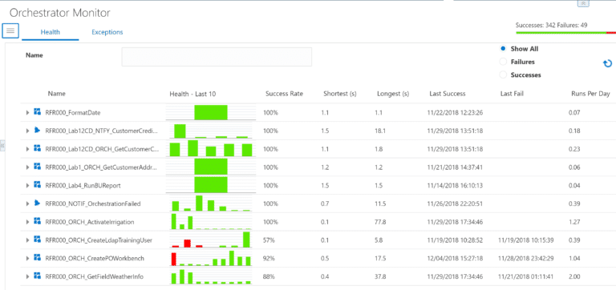Sort by Longest (s) column header

pyautogui.click(x=393, y=94)
